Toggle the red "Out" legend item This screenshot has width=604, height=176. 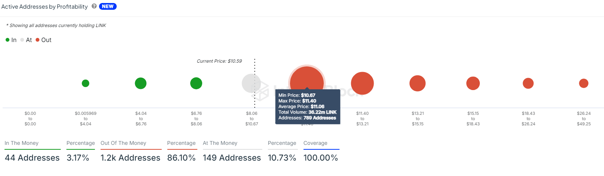44,40
